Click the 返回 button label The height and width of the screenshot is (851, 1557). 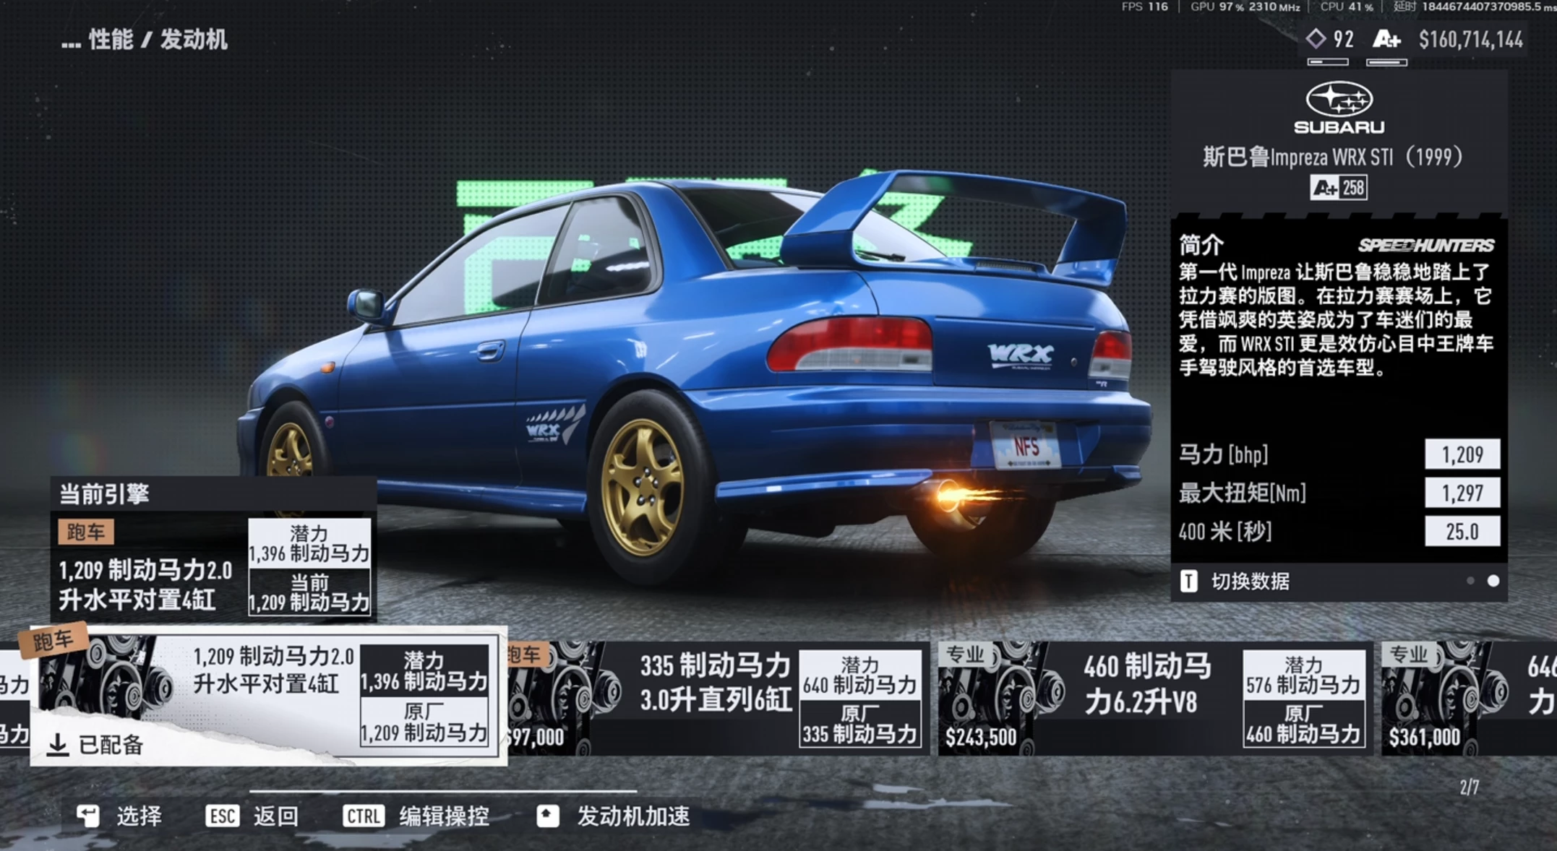click(276, 816)
